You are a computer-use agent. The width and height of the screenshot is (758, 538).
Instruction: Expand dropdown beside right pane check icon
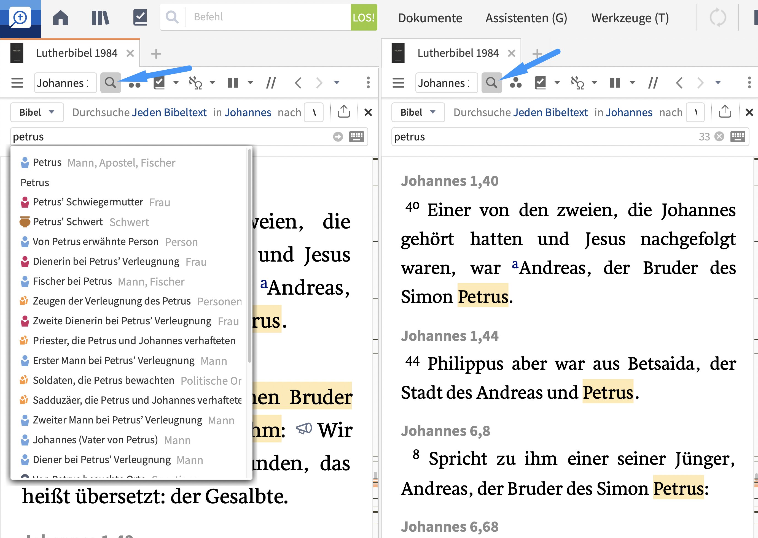[557, 83]
